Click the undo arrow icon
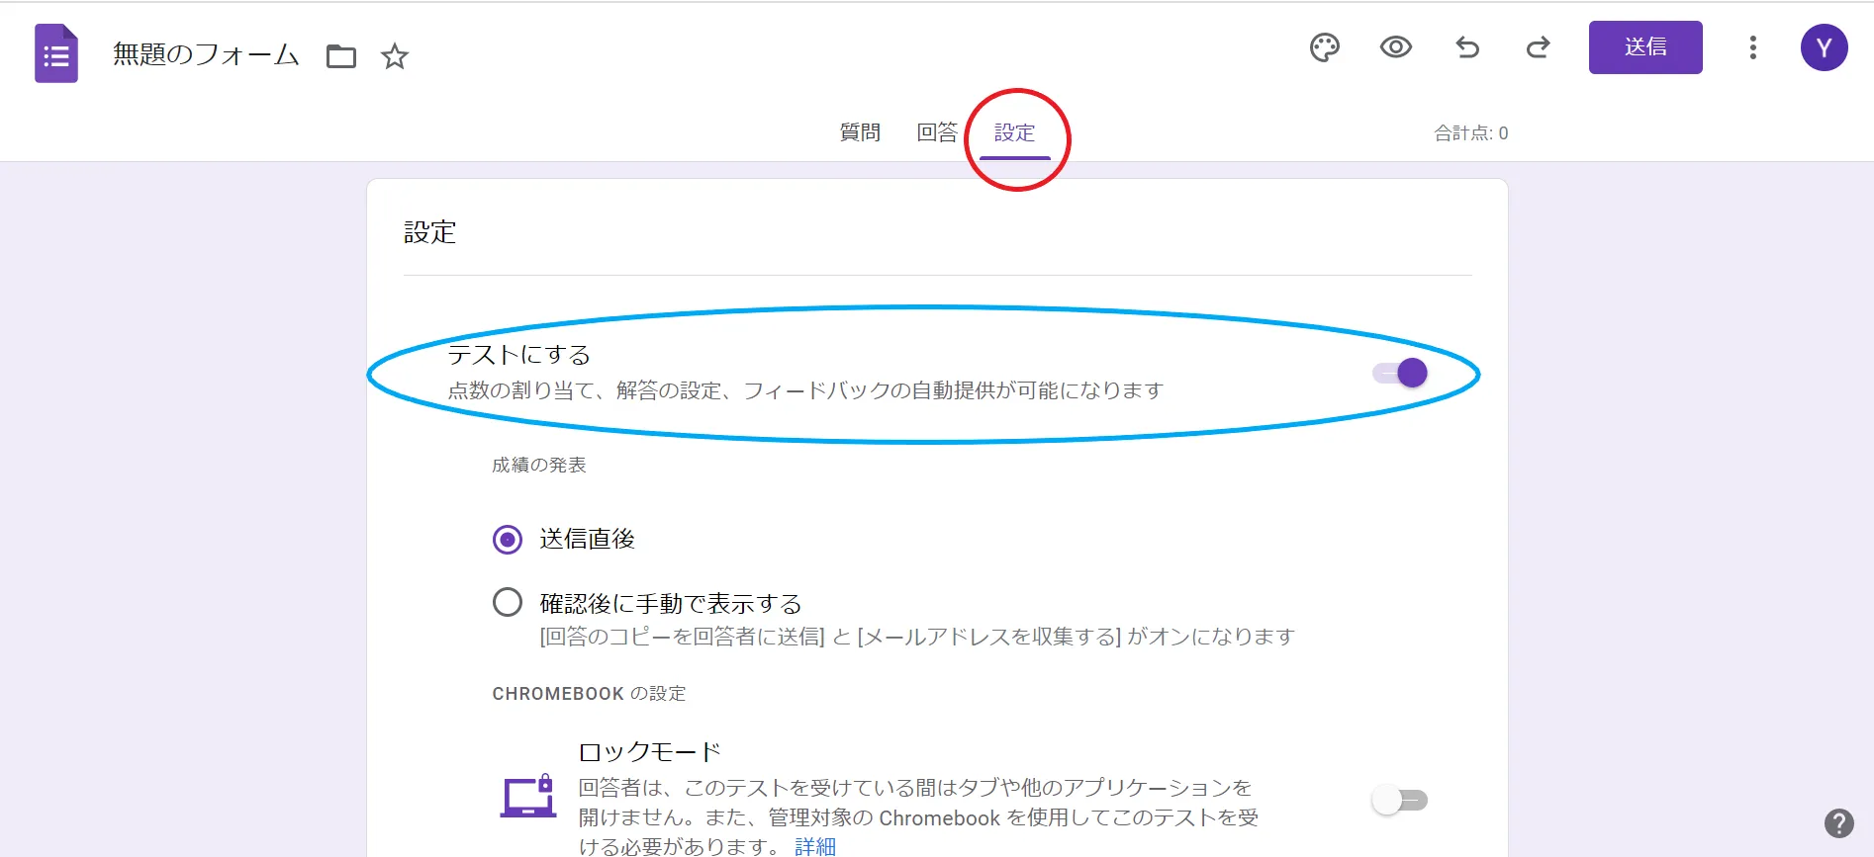Image resolution: width=1874 pixels, height=857 pixels. pyautogui.click(x=1467, y=47)
